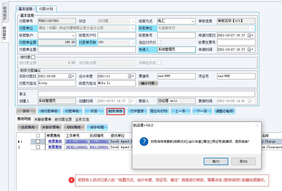Open the 收付款记录 tab
The width and height of the screenshot is (282, 191).
63,119
